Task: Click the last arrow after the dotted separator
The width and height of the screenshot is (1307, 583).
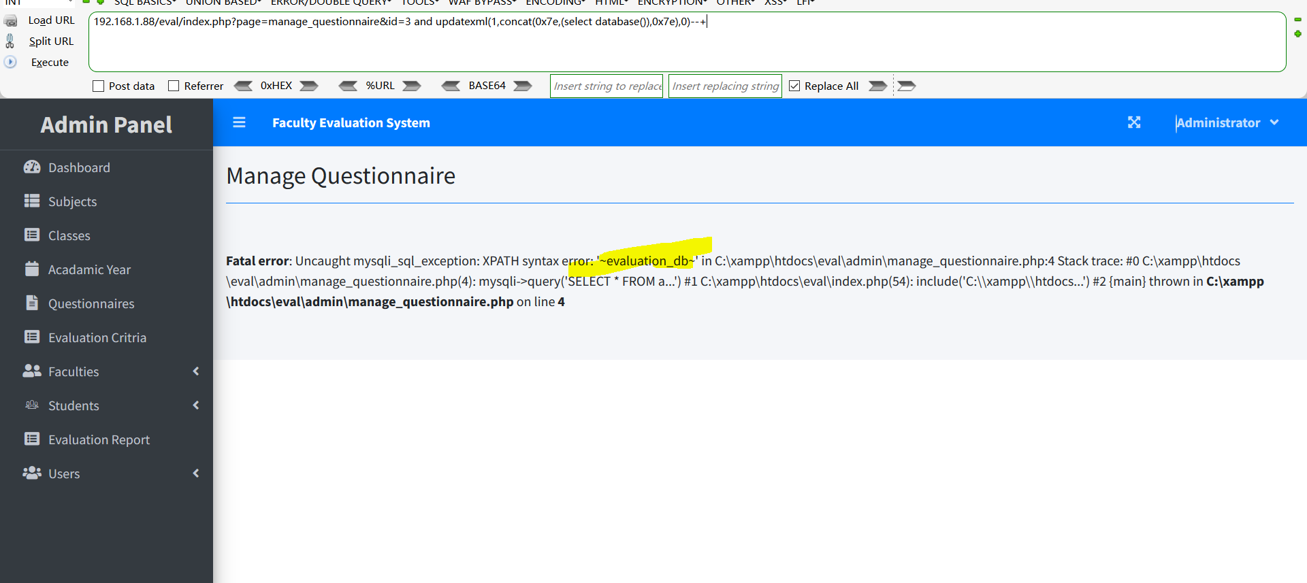Action: click(907, 86)
